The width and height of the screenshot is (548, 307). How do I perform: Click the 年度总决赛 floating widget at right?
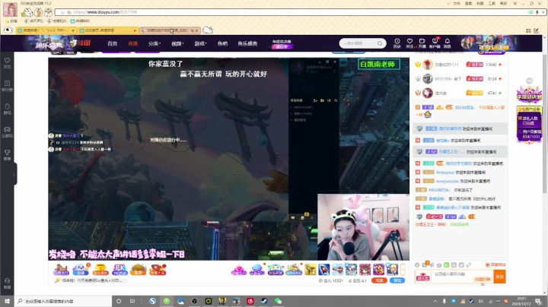[529, 95]
